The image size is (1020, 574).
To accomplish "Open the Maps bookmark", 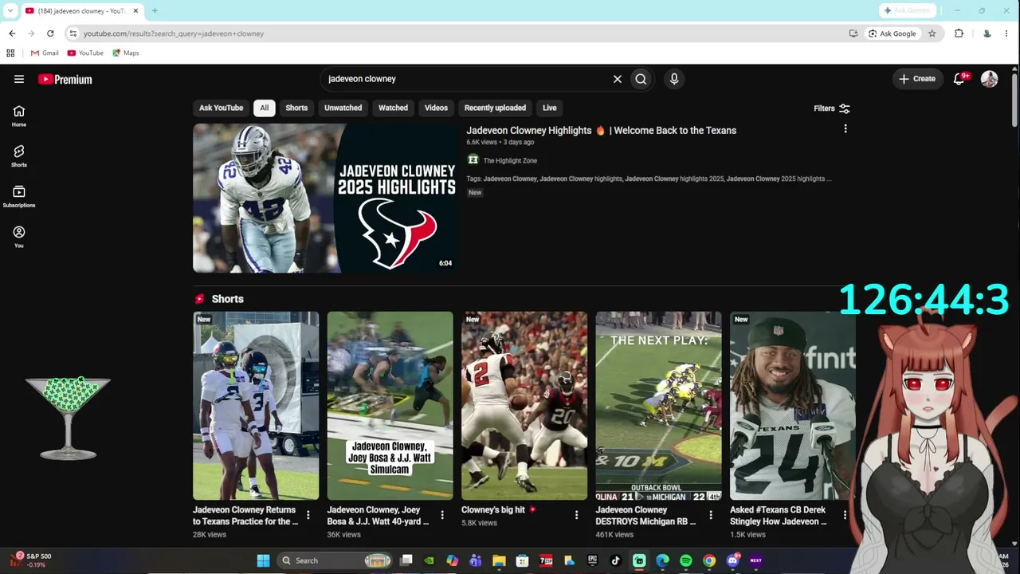I will [x=126, y=53].
